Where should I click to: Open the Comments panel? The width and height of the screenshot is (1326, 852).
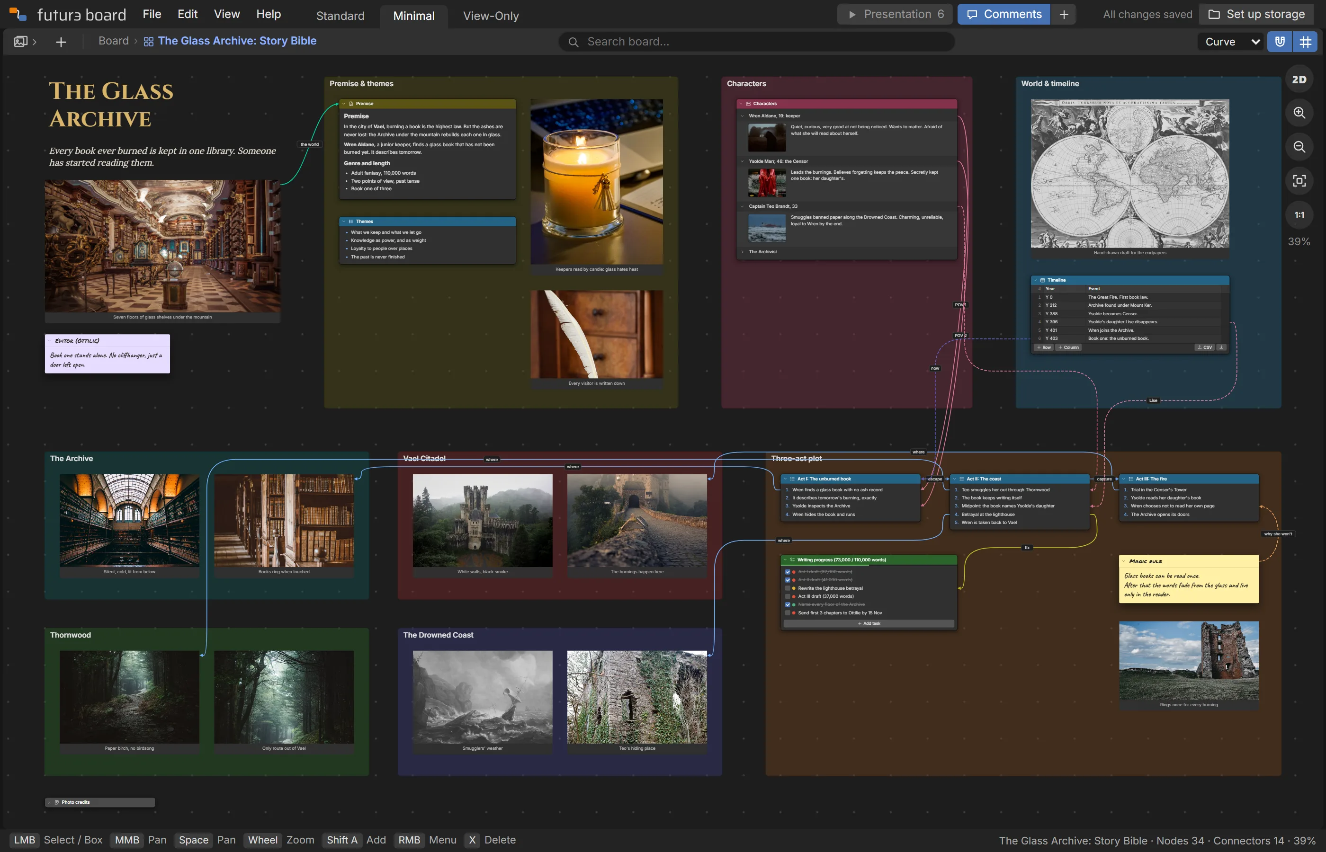[x=1004, y=14]
